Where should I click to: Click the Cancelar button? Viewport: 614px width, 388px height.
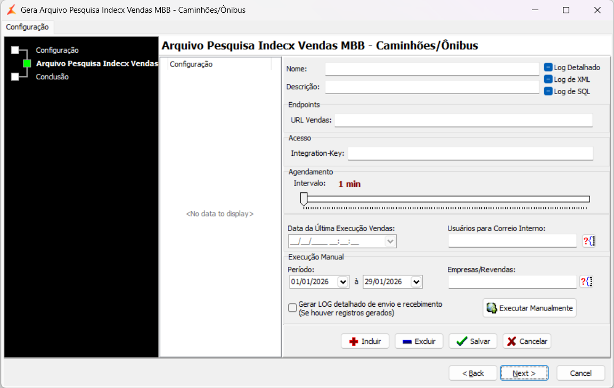527,341
